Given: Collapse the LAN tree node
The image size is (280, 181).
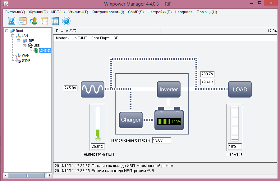Looking at the screenshot, I should tap(12, 36).
